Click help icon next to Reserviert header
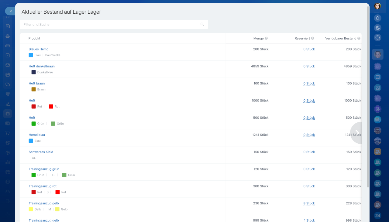The image size is (389, 222). pyautogui.click(x=312, y=39)
